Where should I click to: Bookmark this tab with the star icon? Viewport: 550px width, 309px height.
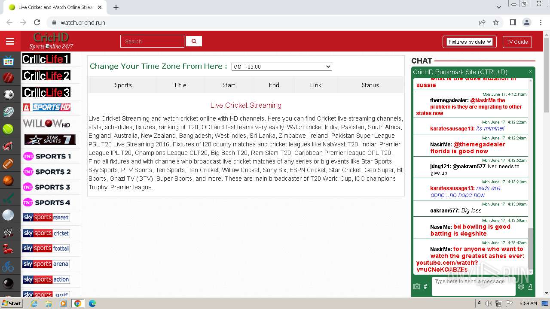tap(496, 22)
